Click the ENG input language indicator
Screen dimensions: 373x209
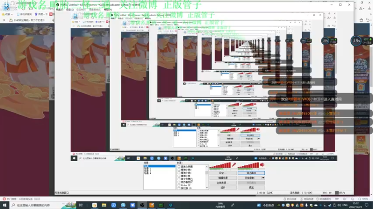pyautogui.click(x=345, y=205)
